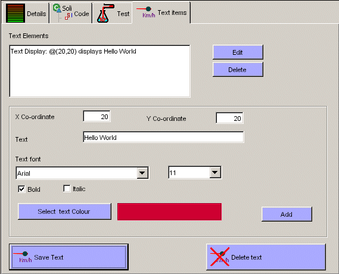The image size is (339, 274).
Task: Enable the Italic checkbox
Action: click(67, 189)
